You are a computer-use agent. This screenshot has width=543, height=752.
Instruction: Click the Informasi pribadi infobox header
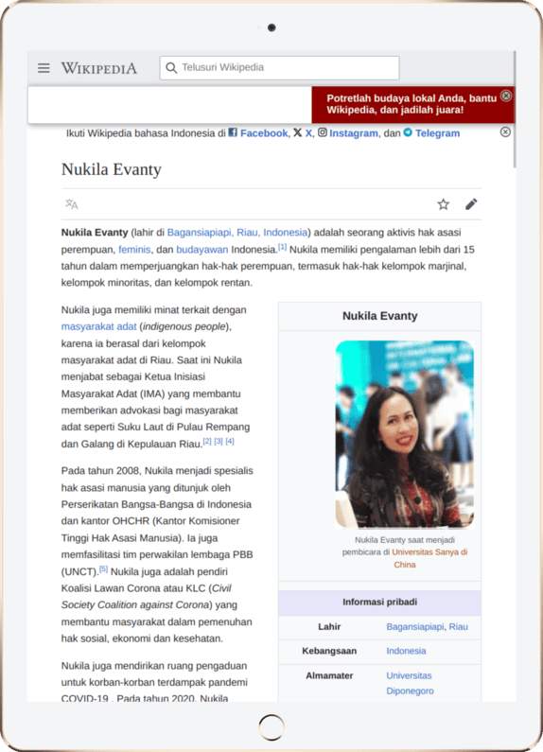click(379, 603)
